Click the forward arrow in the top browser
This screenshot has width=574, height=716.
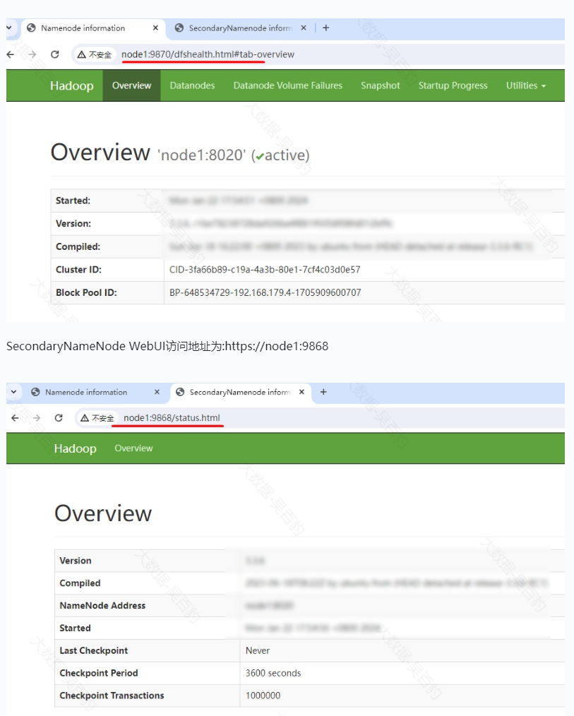pyautogui.click(x=32, y=54)
